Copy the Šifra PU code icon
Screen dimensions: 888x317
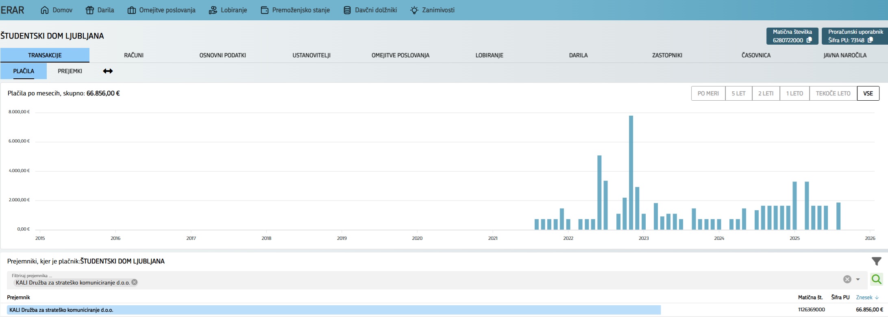click(x=870, y=40)
